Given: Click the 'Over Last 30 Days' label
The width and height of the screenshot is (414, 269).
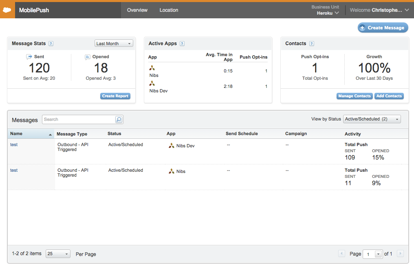Looking at the screenshot, I should point(374,78).
